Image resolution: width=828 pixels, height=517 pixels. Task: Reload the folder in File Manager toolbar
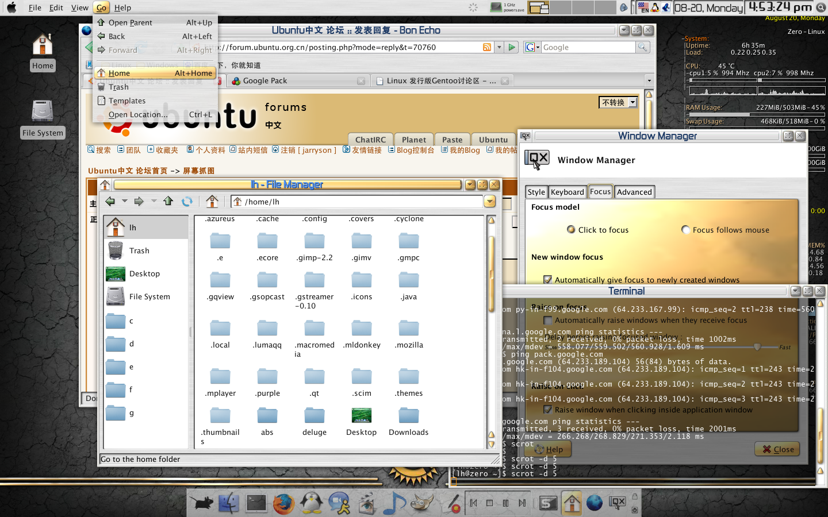tap(187, 201)
